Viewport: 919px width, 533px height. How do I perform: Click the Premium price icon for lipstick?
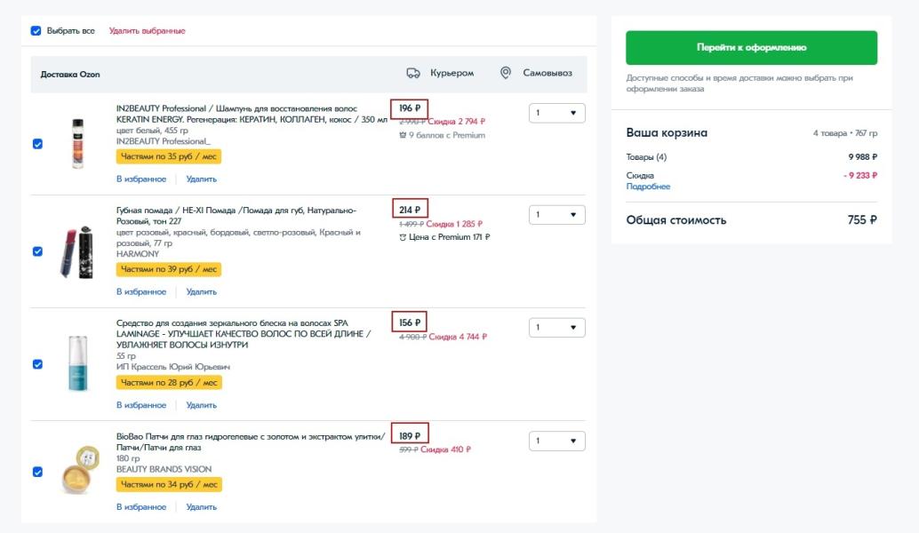[403, 237]
